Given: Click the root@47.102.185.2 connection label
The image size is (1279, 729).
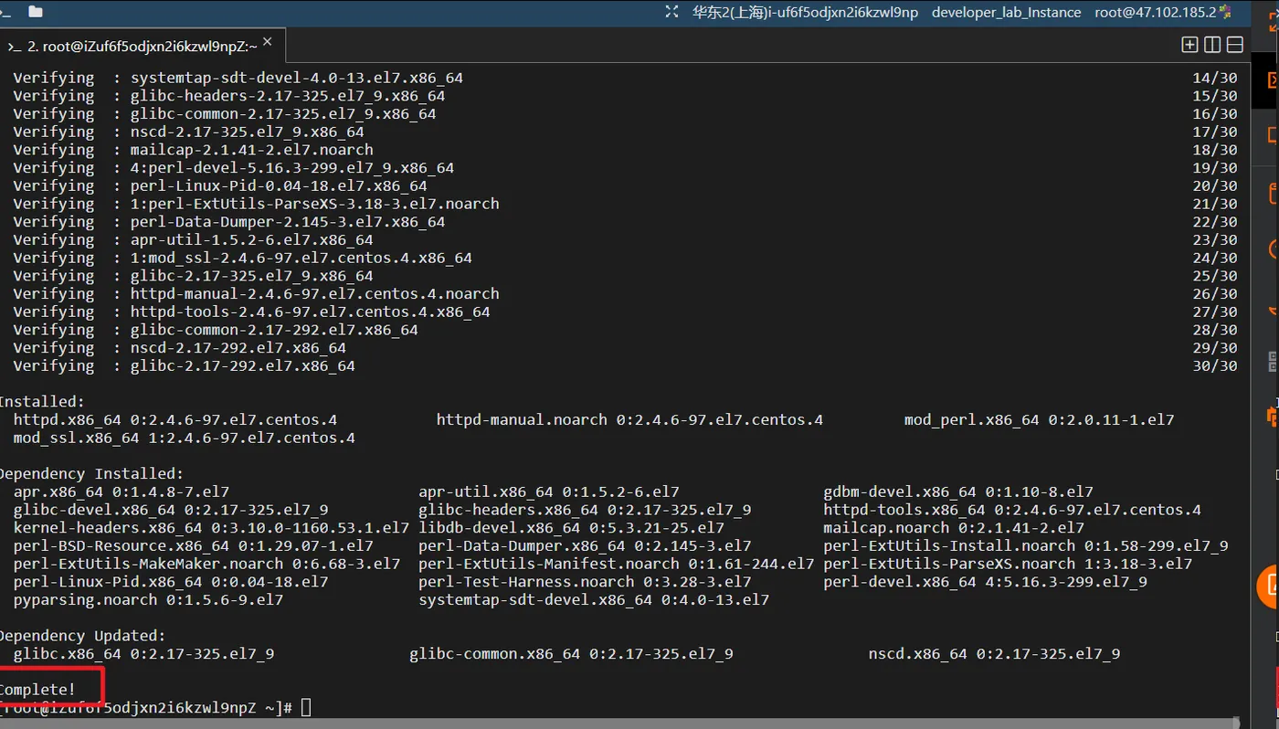Looking at the screenshot, I should pos(1156,12).
